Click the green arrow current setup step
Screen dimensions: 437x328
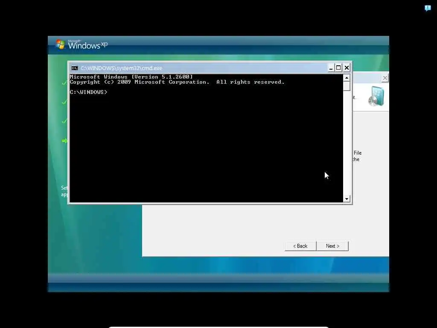click(64, 141)
